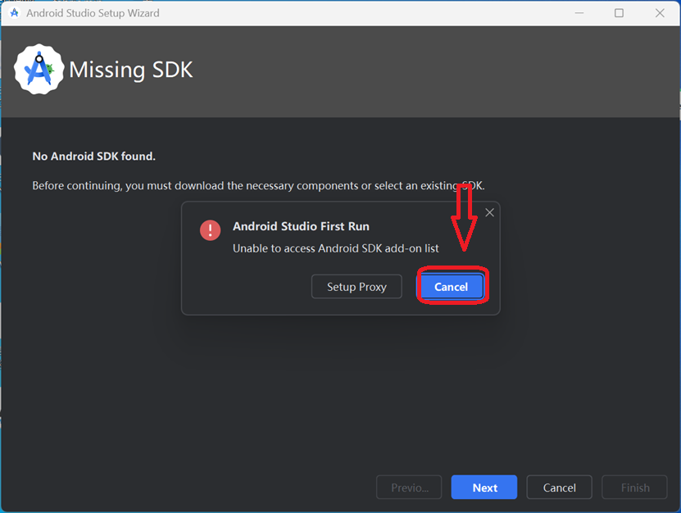The height and width of the screenshot is (513, 681).
Task: Click the blue Next button in wizard
Action: click(x=484, y=488)
